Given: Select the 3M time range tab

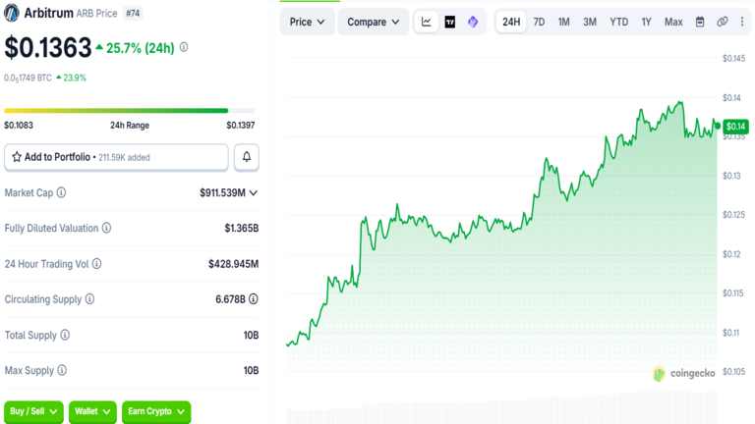Looking at the screenshot, I should (x=590, y=22).
